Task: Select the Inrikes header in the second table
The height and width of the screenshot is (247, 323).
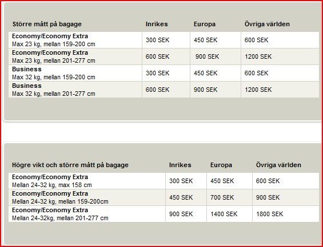Action: [x=180, y=165]
